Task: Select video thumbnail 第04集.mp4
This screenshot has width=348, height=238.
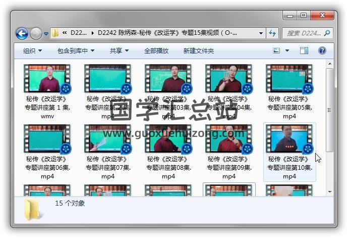Action: [229, 78]
